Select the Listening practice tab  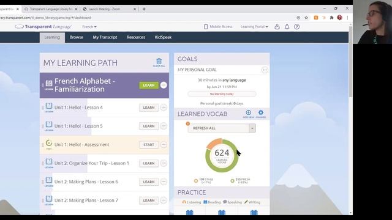click(192, 202)
